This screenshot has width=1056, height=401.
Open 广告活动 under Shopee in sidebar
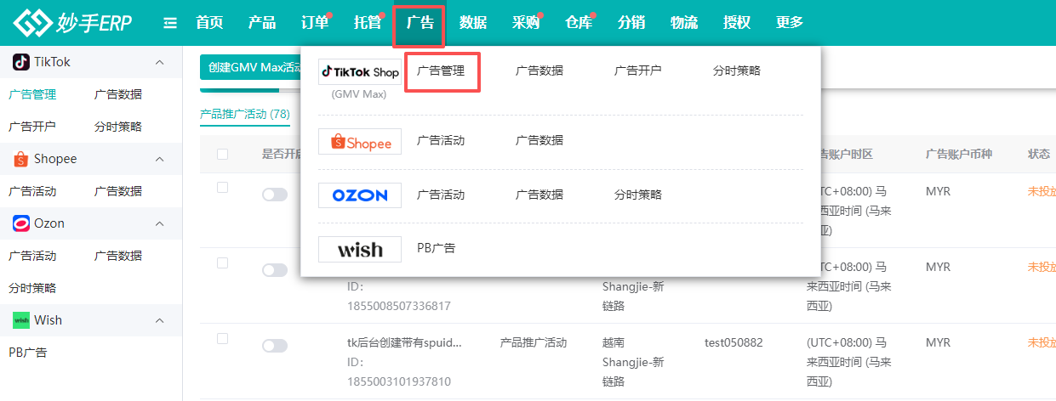32,191
